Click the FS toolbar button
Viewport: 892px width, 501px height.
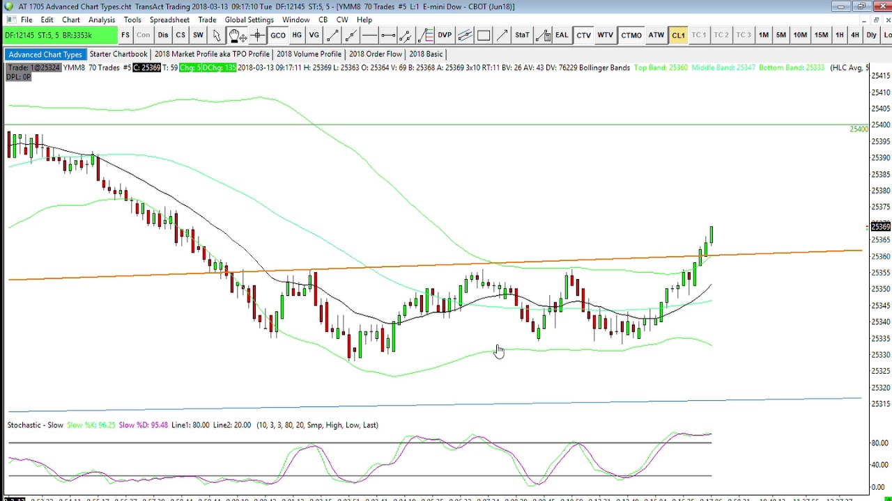click(125, 35)
